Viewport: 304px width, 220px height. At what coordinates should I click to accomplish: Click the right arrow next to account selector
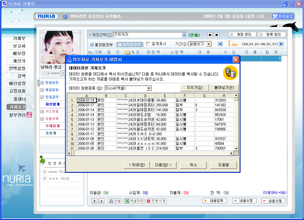[218, 35]
